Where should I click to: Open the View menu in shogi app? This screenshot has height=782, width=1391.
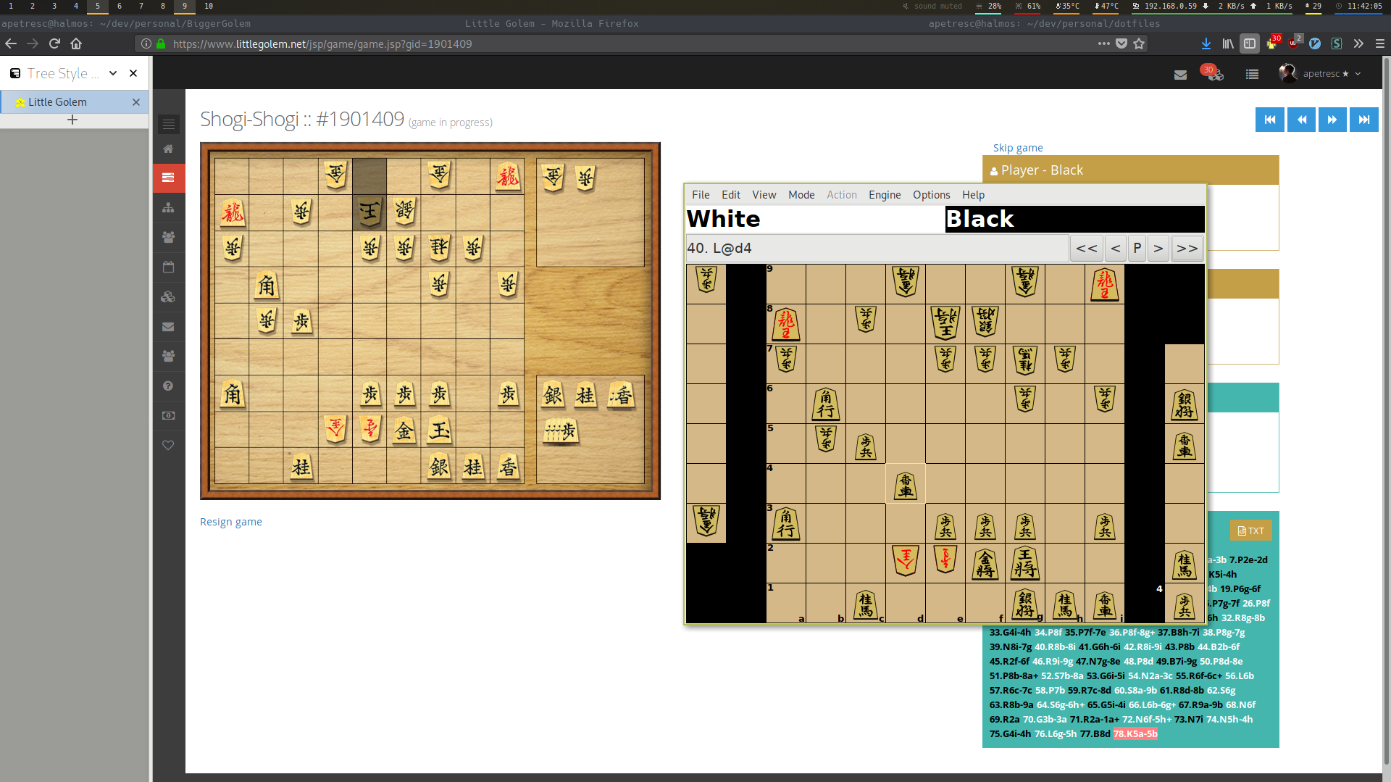click(x=764, y=195)
